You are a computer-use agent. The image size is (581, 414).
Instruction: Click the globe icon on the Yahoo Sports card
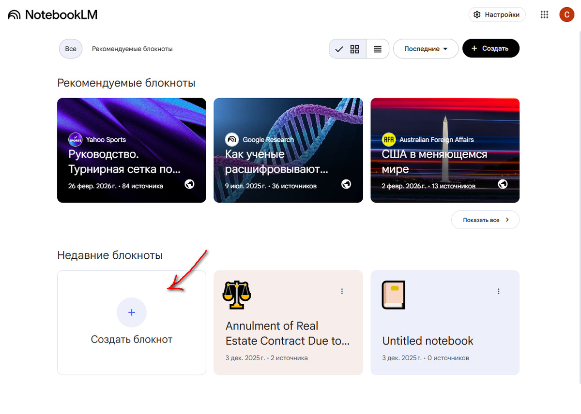point(190,184)
